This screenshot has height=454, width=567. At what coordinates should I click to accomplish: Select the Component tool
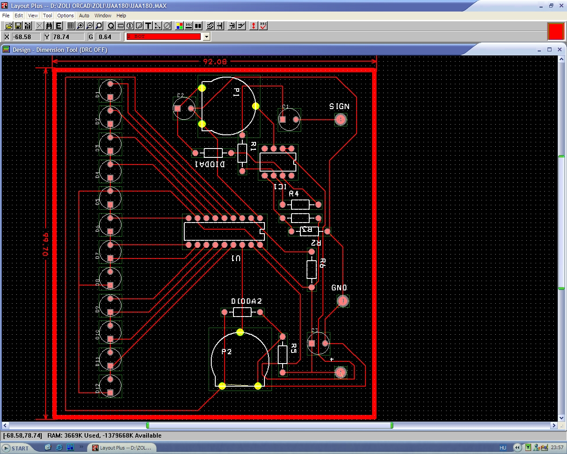[x=120, y=26]
